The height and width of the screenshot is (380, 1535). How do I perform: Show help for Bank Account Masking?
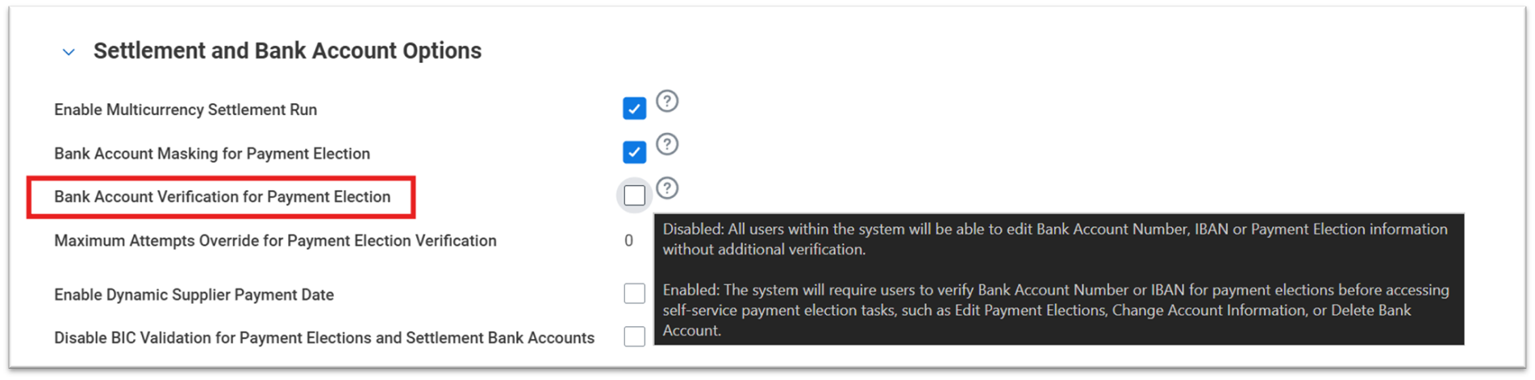click(x=667, y=145)
